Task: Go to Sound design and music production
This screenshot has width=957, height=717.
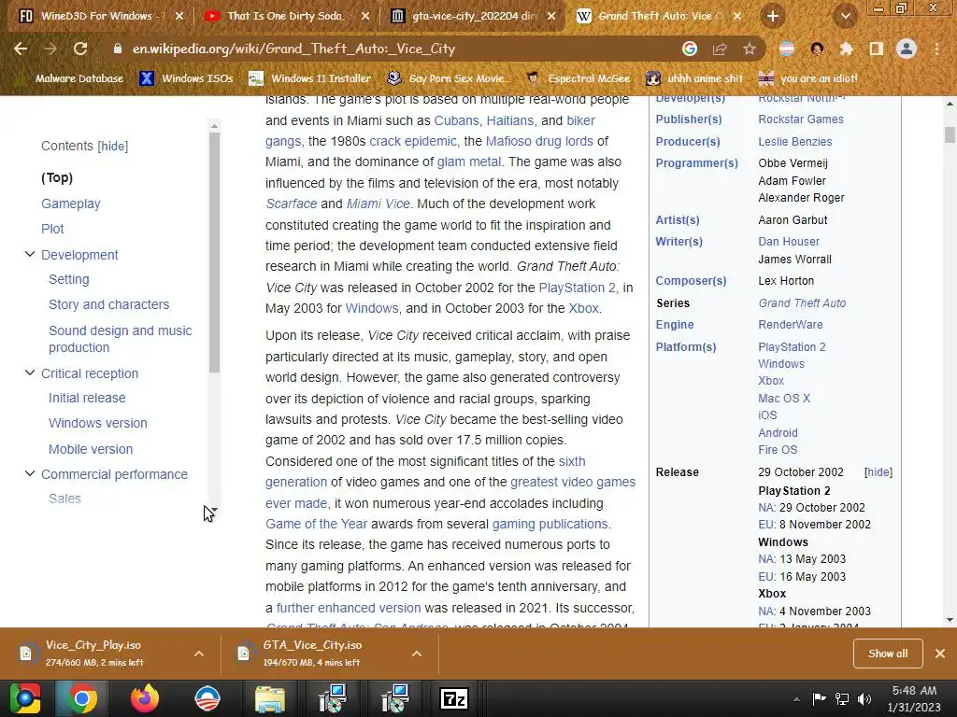Action: coord(121,339)
